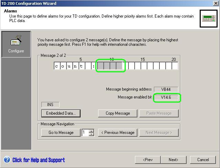The height and width of the screenshot is (168, 220).
Task: Cancel the configuration wizard
Action: pos(203,160)
